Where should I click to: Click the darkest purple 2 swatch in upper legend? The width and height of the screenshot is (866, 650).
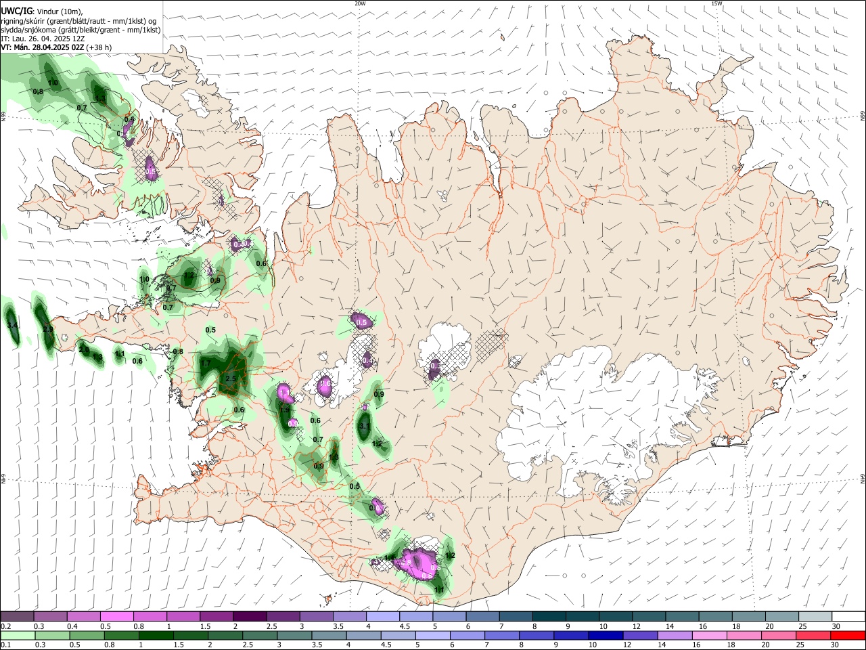(x=250, y=616)
